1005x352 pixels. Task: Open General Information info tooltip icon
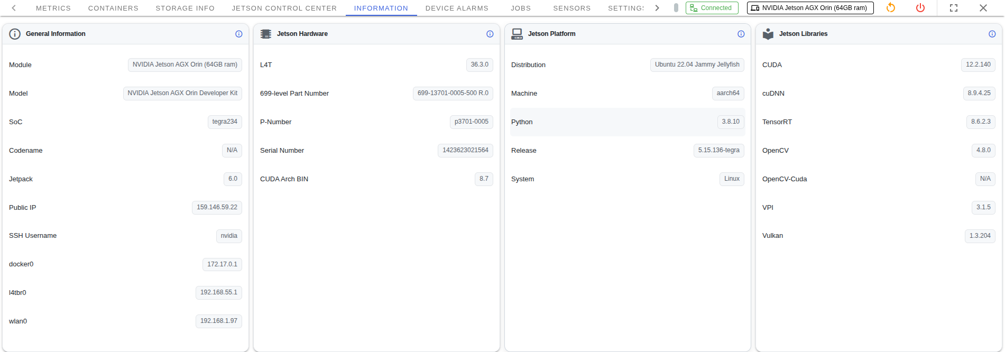[239, 34]
